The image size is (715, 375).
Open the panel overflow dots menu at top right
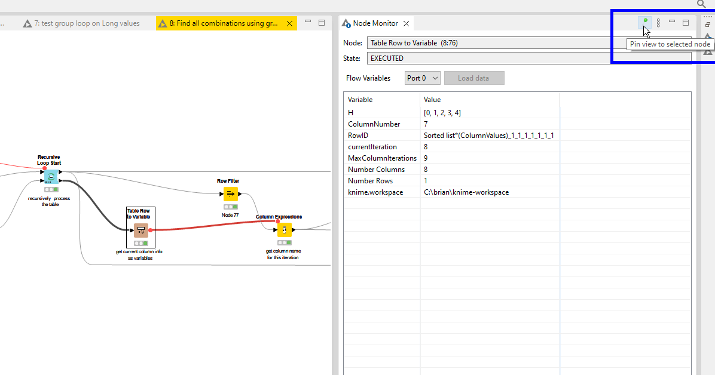coord(707,17)
